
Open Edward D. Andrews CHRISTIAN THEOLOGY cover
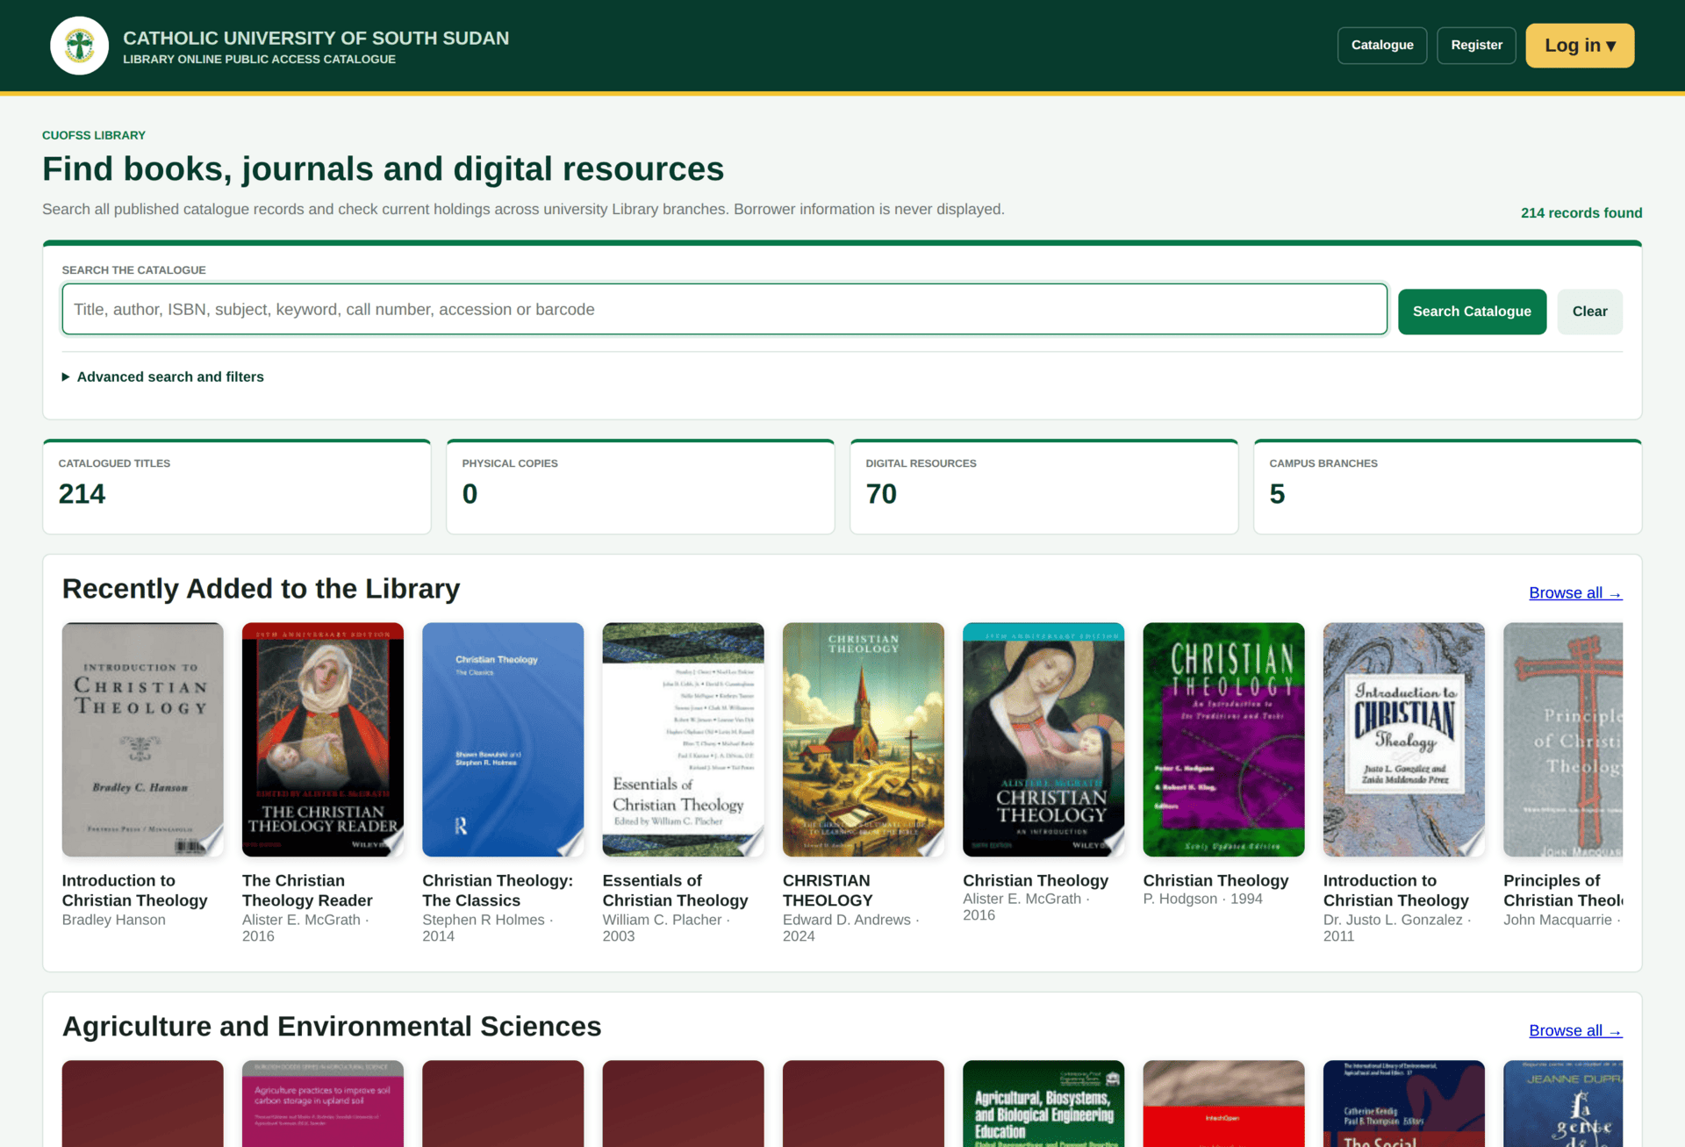[x=864, y=740]
